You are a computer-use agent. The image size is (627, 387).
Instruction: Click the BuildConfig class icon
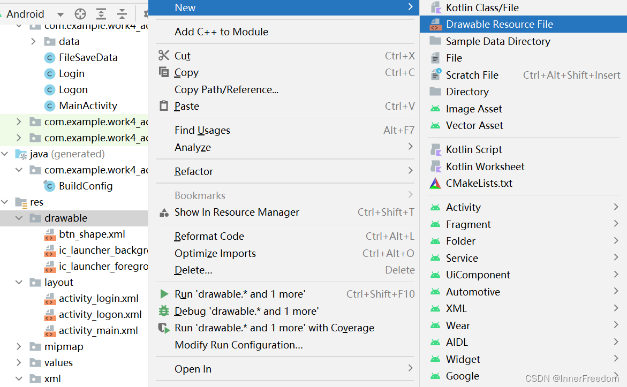(x=50, y=186)
